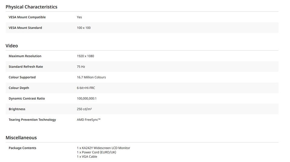The height and width of the screenshot is (162, 290).
Task: Select the VESA Mount Standard row label
Action: pos(25,28)
